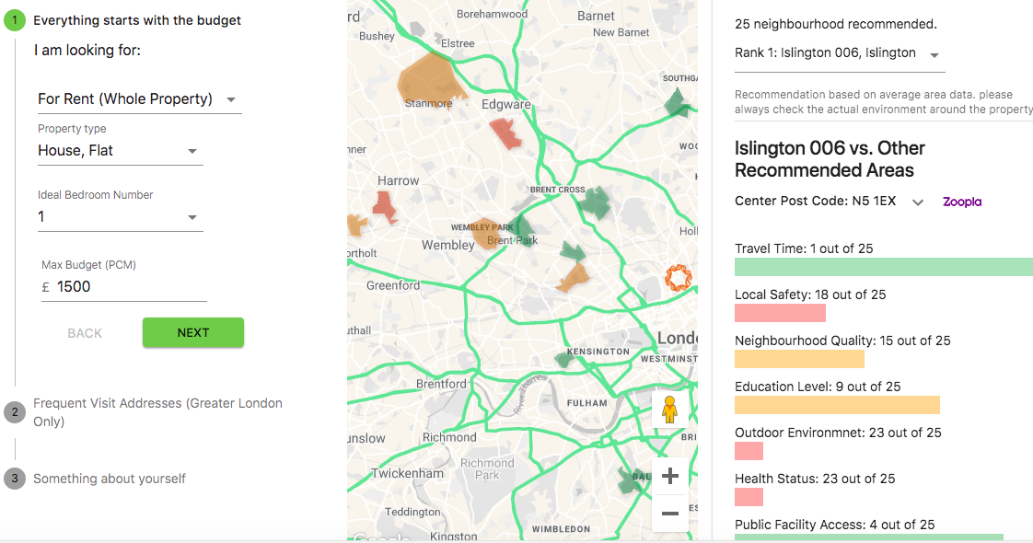The image size is (1033, 543).
Task: Click the NEXT button
Action: tap(193, 332)
